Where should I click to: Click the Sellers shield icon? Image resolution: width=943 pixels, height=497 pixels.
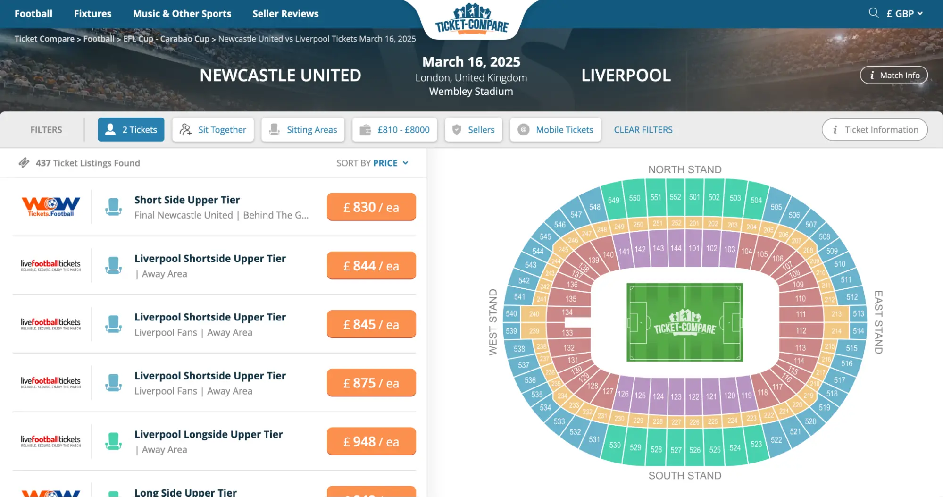(457, 129)
